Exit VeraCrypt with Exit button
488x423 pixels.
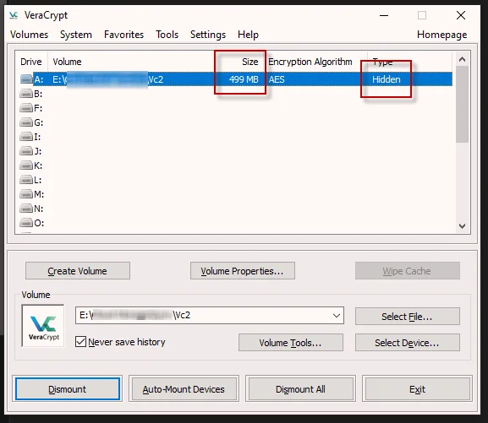coord(417,389)
